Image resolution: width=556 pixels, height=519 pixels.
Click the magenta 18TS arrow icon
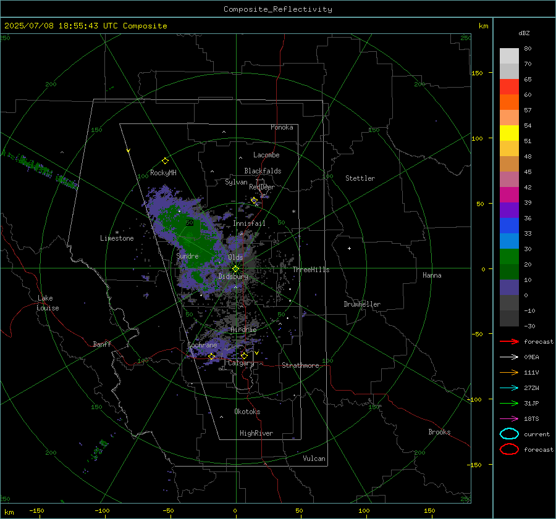point(509,419)
